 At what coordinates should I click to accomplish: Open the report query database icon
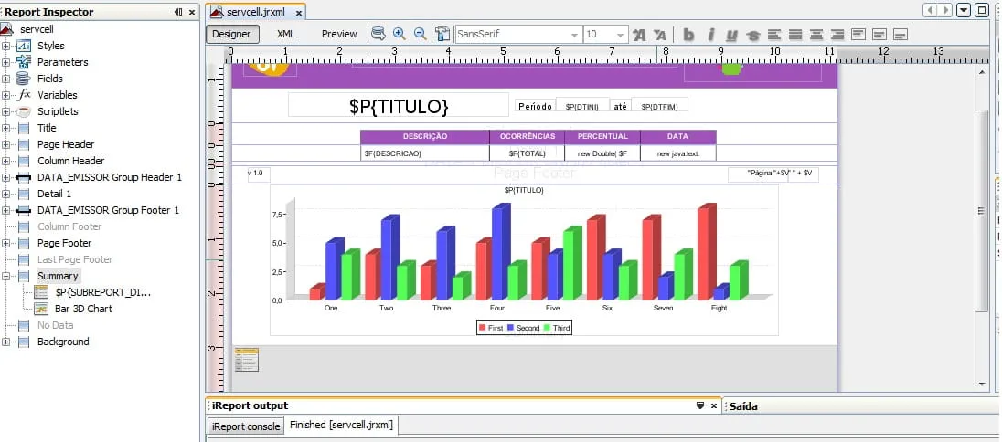coord(378,34)
